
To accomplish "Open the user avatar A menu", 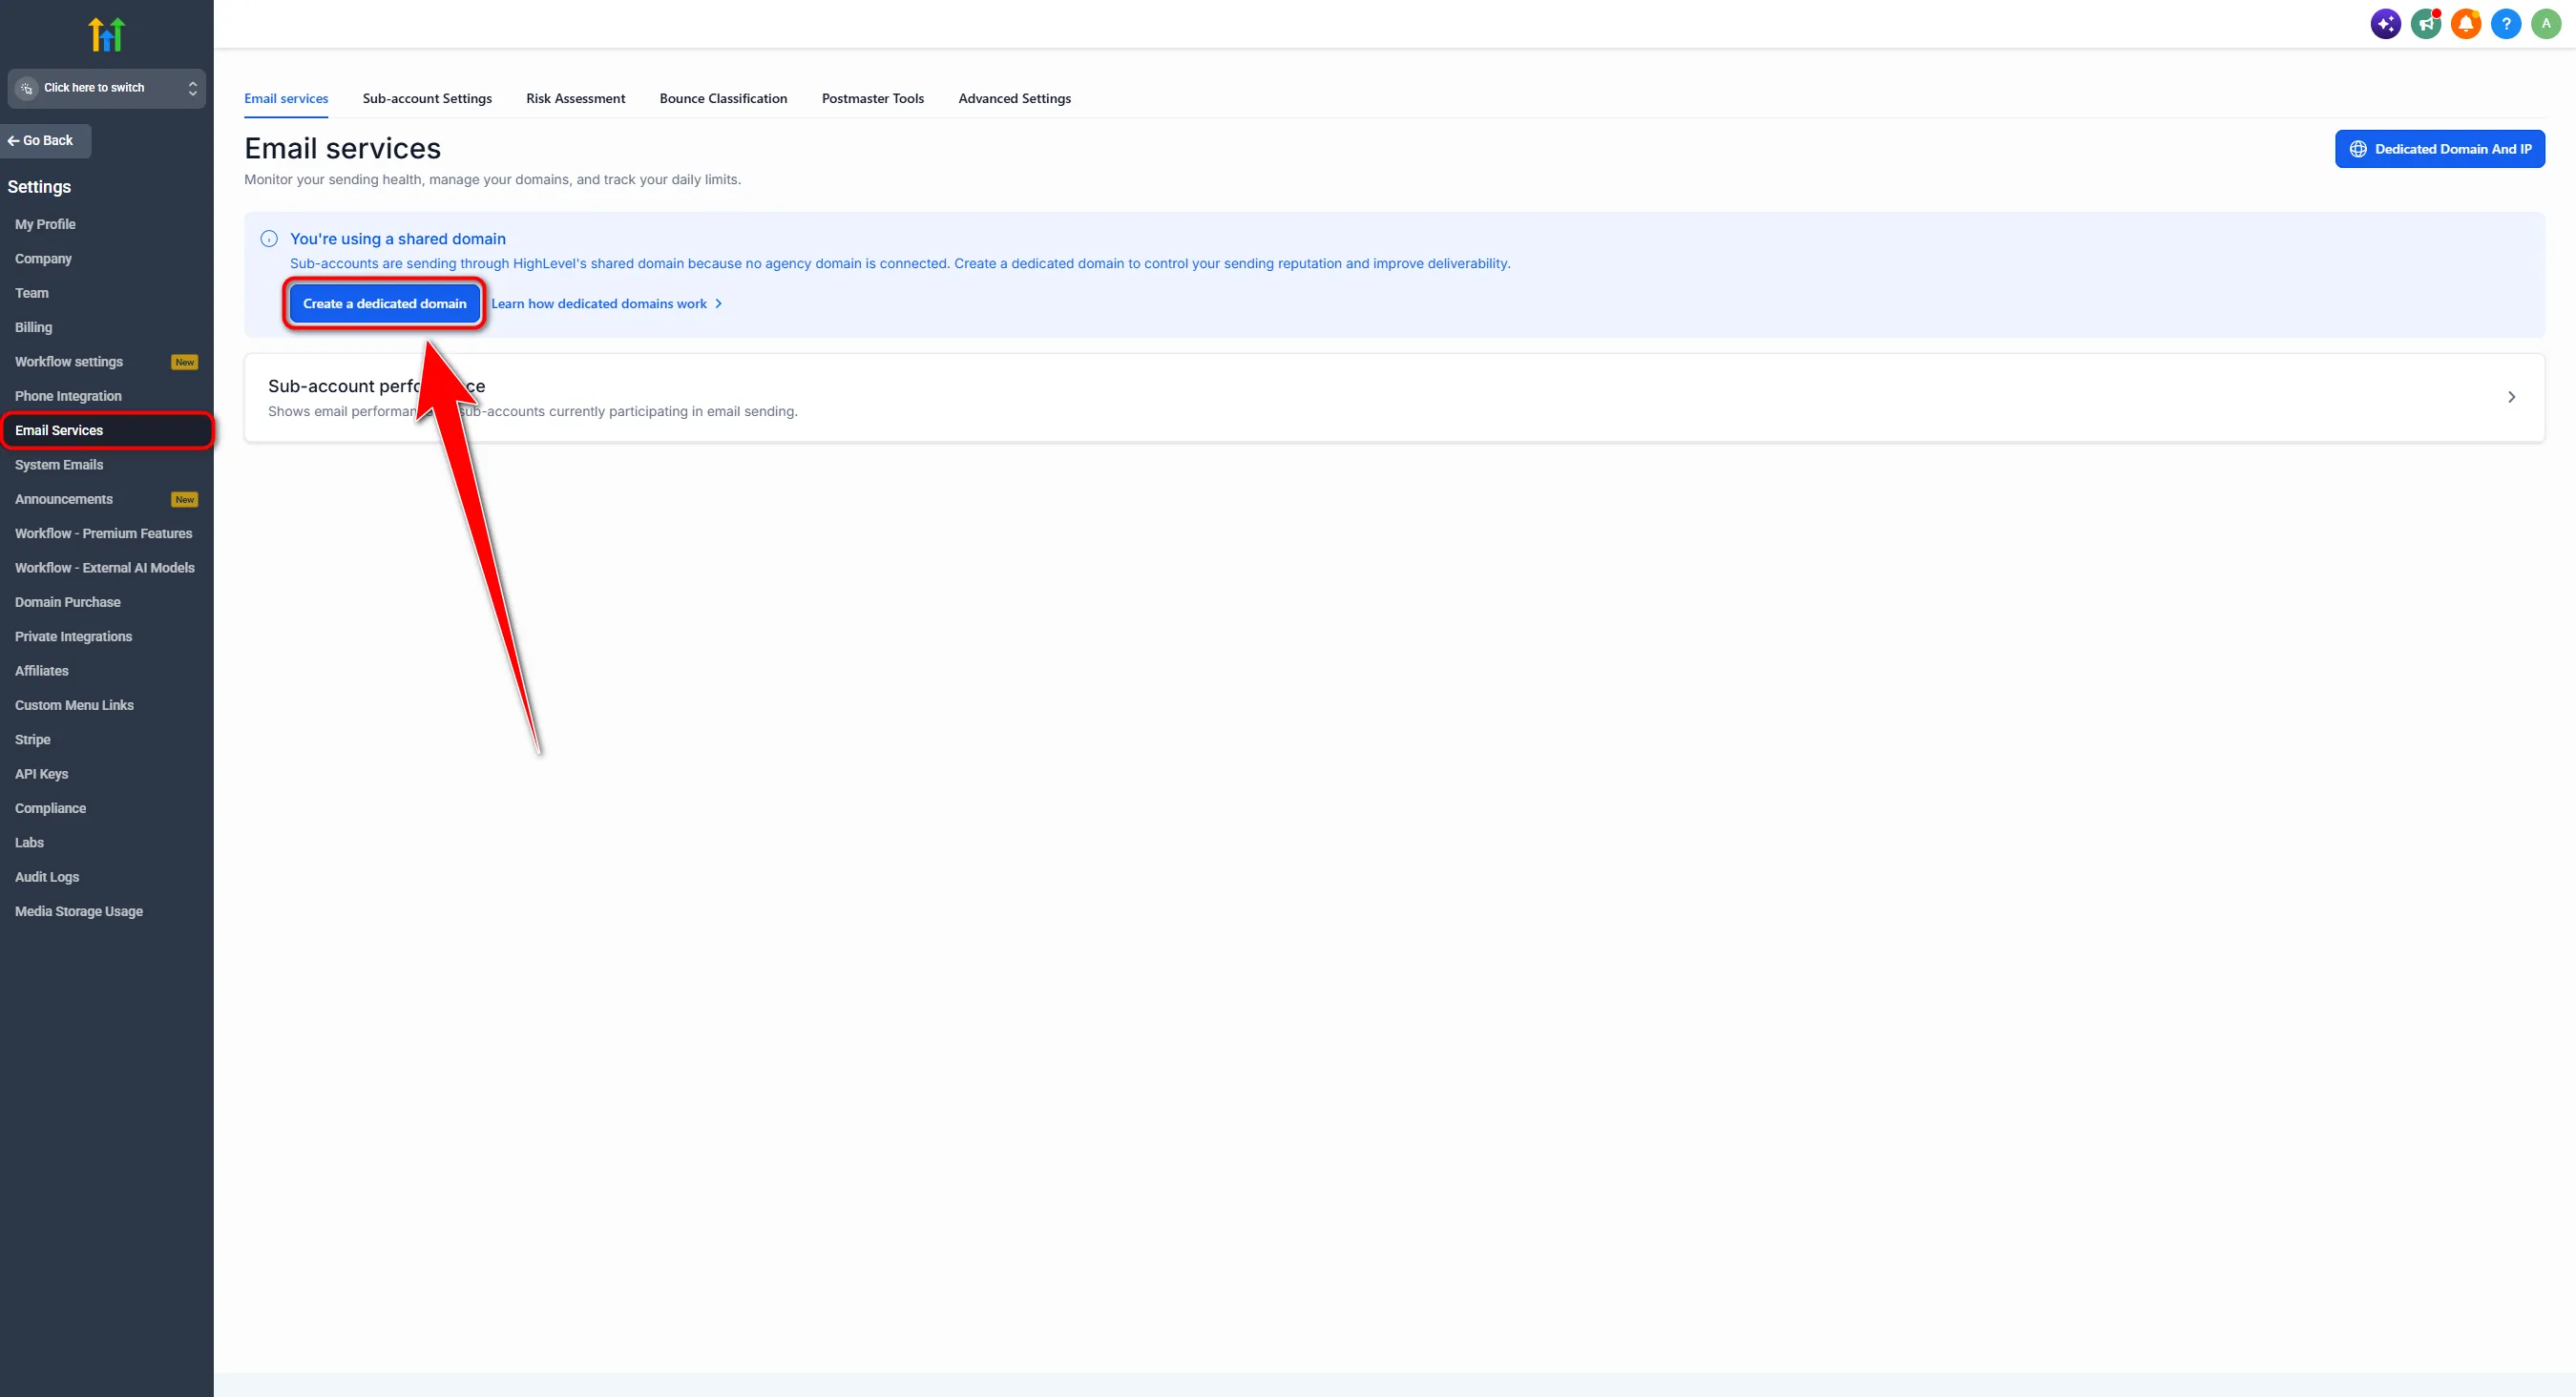I will (x=2545, y=24).
